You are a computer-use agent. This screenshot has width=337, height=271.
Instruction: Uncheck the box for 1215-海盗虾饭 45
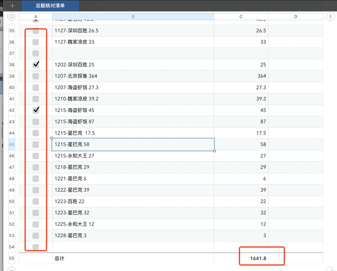point(36,110)
